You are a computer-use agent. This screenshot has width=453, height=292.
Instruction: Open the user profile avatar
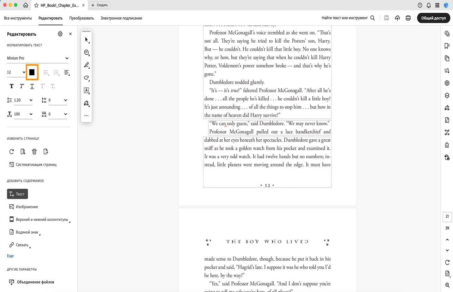(446, 5)
